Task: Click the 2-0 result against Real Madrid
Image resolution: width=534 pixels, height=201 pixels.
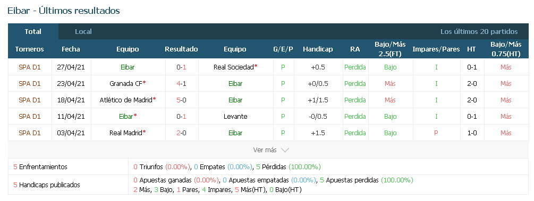Action: pos(182,133)
